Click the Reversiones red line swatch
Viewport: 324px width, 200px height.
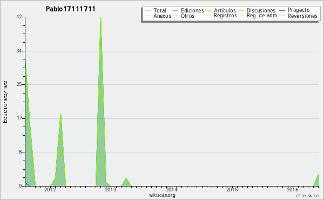point(282,16)
